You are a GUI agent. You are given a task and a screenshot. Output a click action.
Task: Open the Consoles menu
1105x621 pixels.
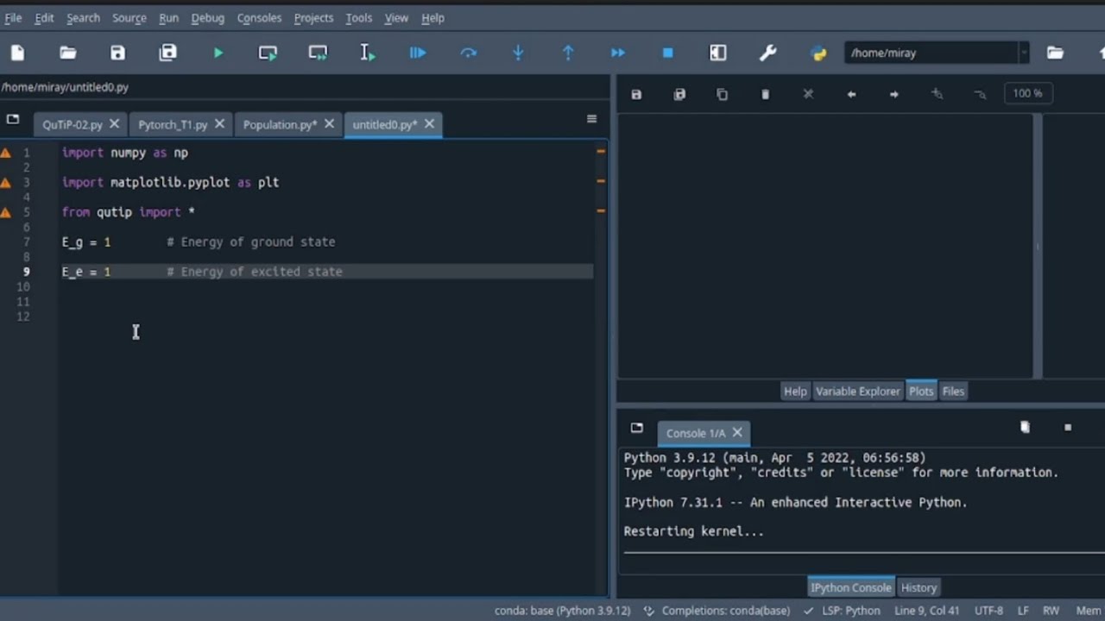(259, 17)
